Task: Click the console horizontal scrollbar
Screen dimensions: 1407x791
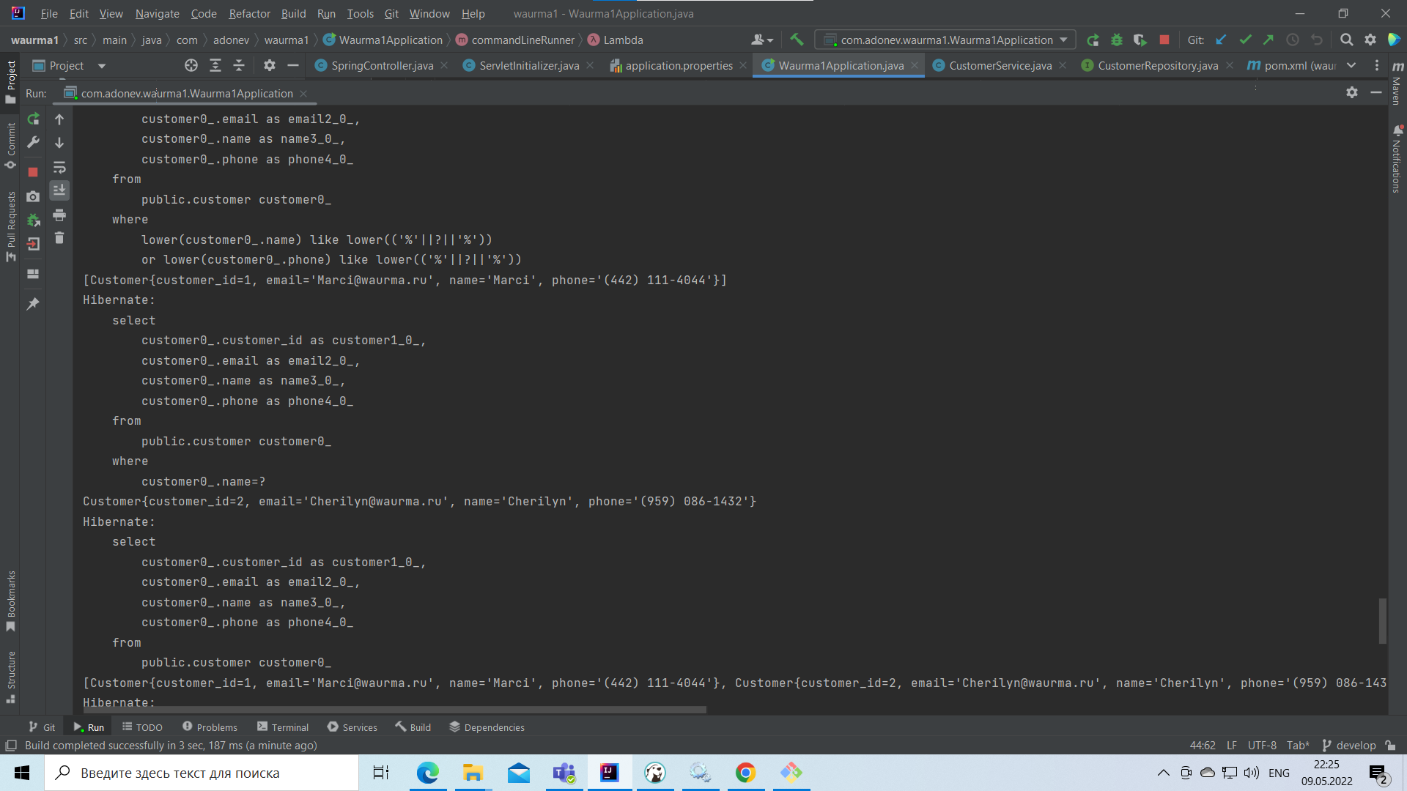Action: [x=396, y=710]
